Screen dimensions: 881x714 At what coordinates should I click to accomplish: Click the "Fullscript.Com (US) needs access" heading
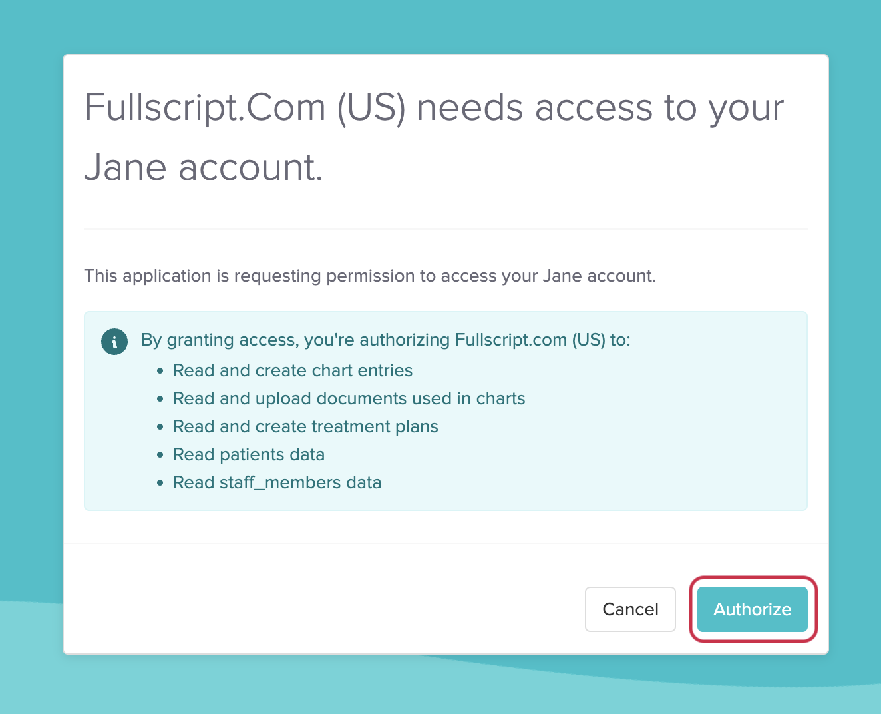tap(434, 137)
